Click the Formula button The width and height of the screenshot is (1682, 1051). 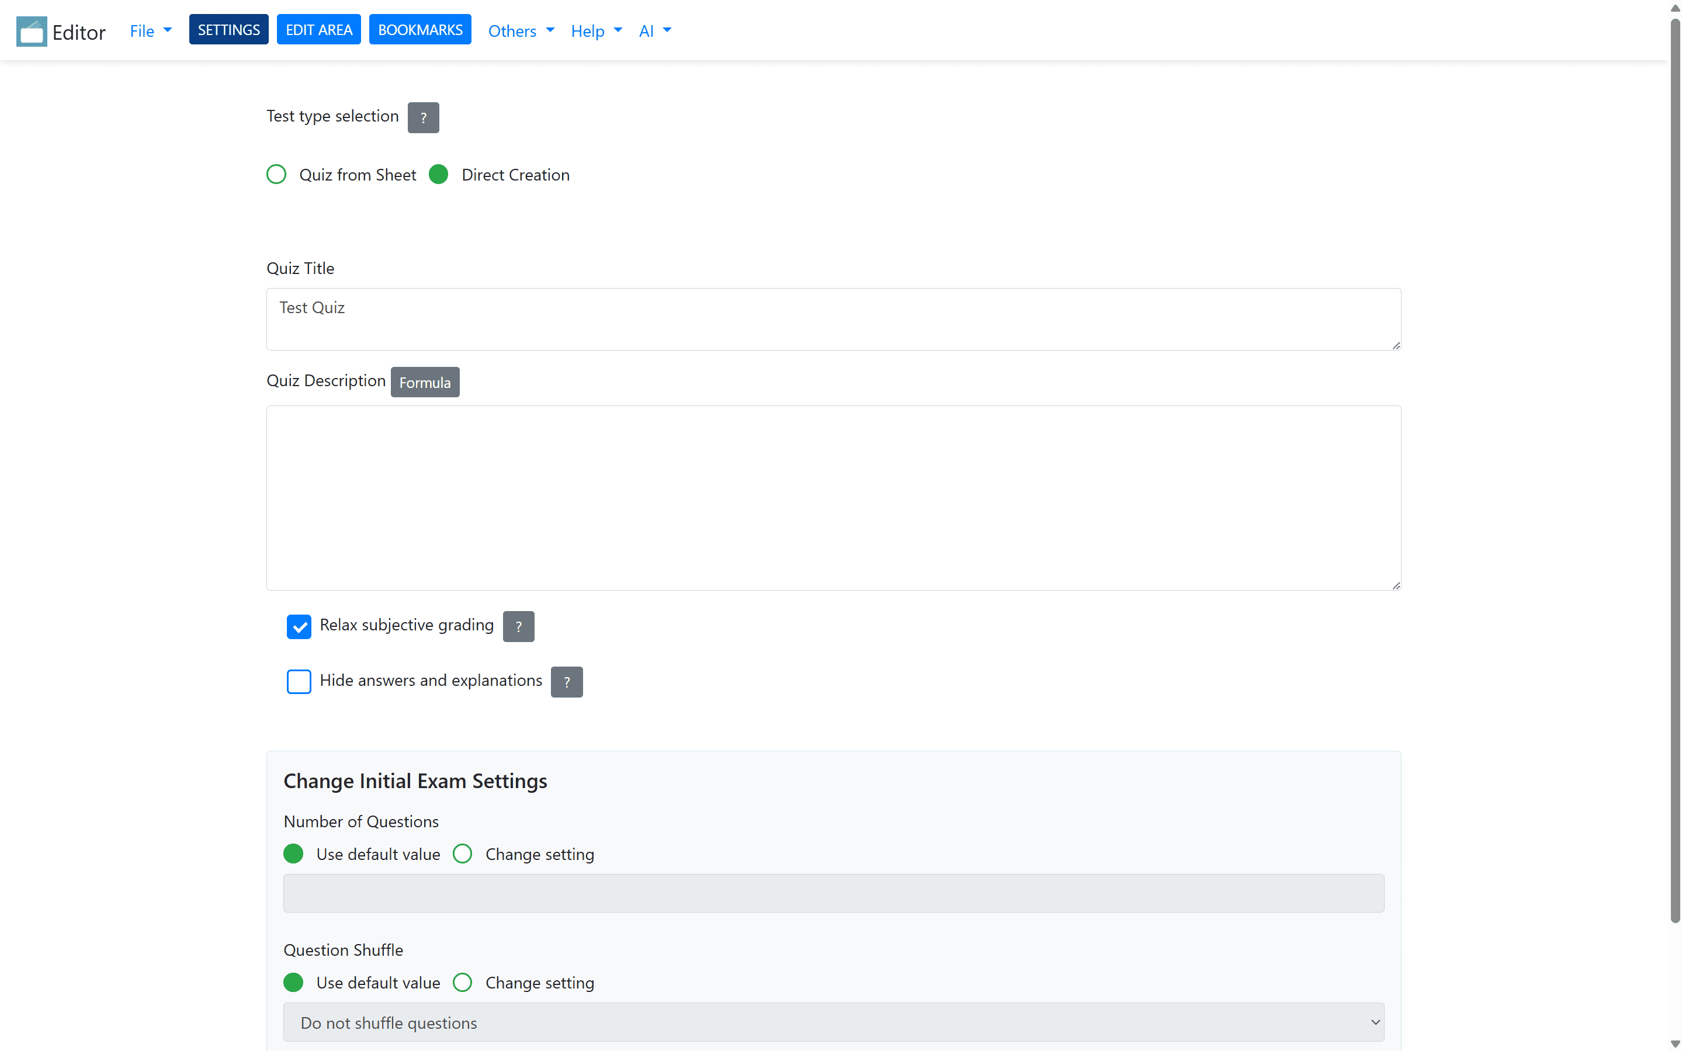[425, 382]
